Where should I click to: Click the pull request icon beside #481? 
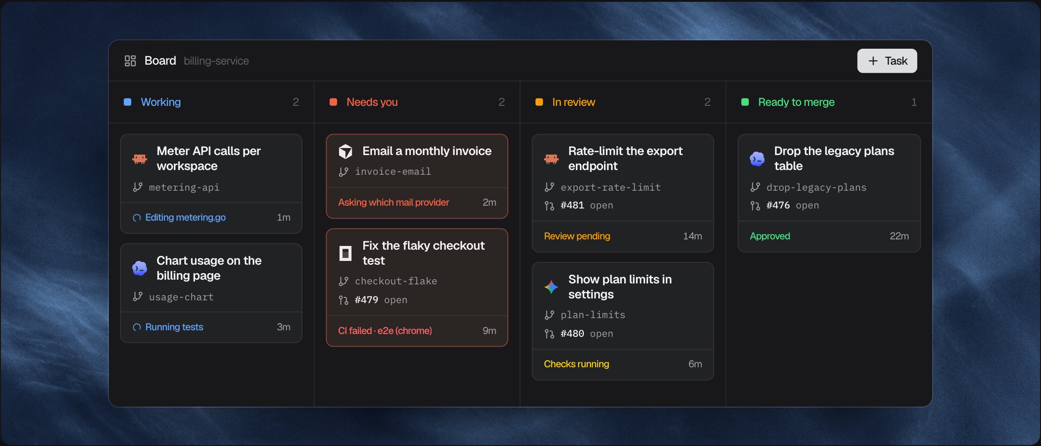(550, 206)
